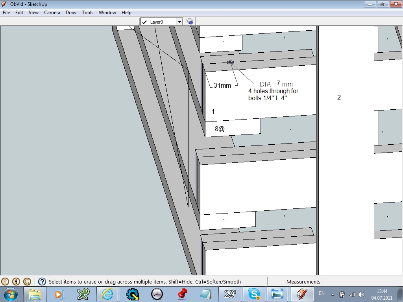
Task: Open the File menu
Action: click(6, 12)
